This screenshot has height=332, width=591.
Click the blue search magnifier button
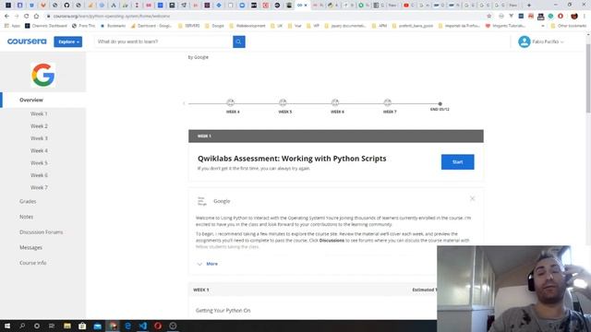click(x=239, y=41)
